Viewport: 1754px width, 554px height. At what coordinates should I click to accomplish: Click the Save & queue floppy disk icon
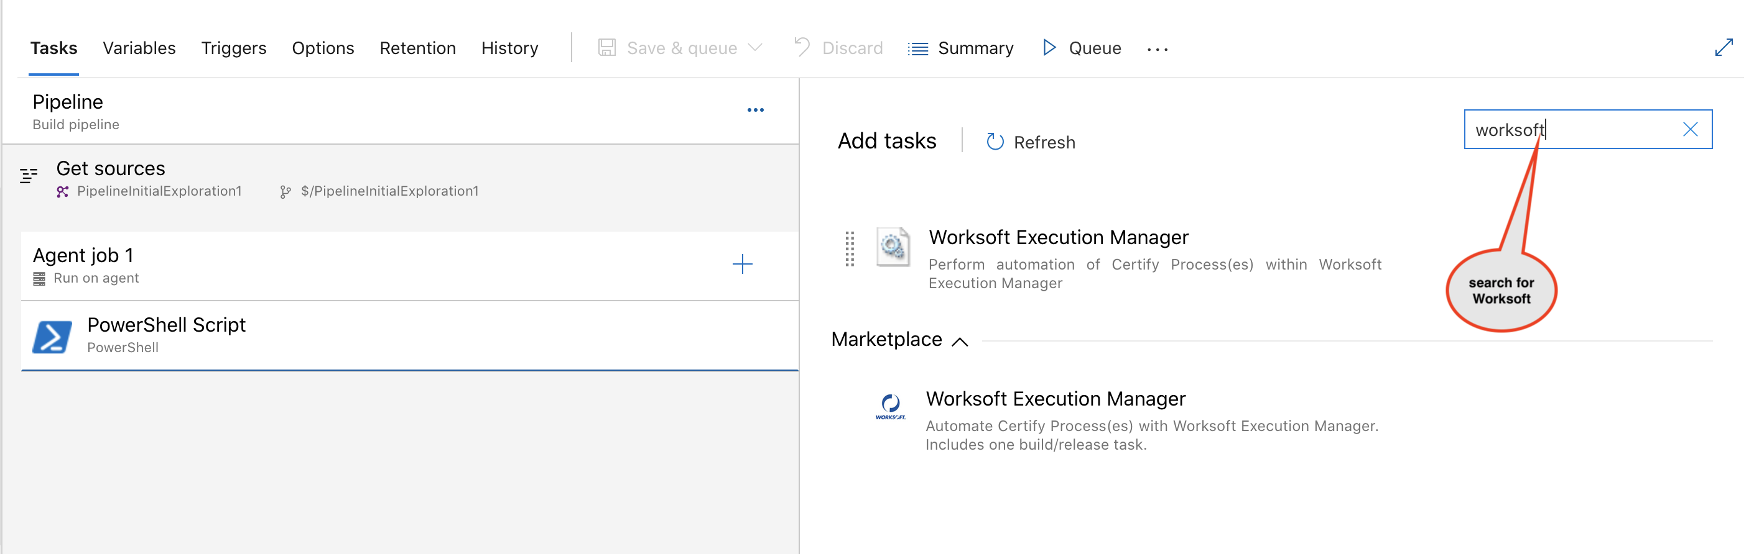pos(606,48)
